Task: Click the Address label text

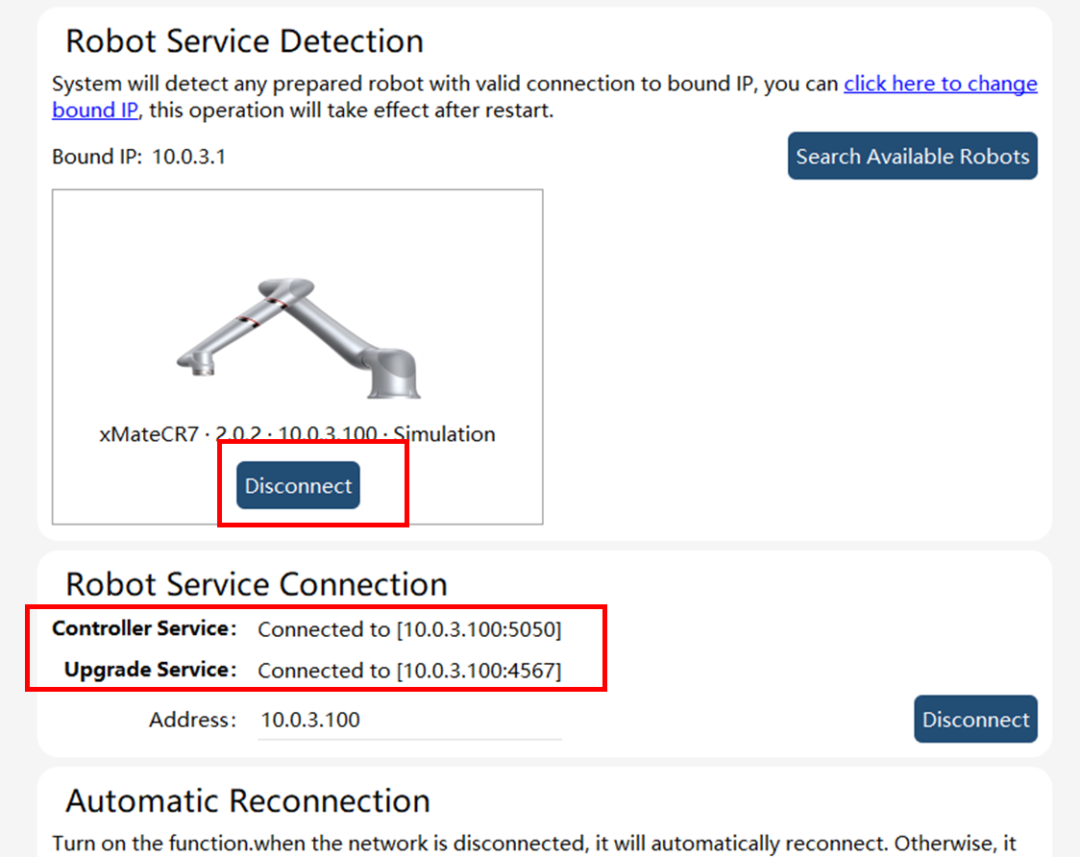Action: pos(193,720)
